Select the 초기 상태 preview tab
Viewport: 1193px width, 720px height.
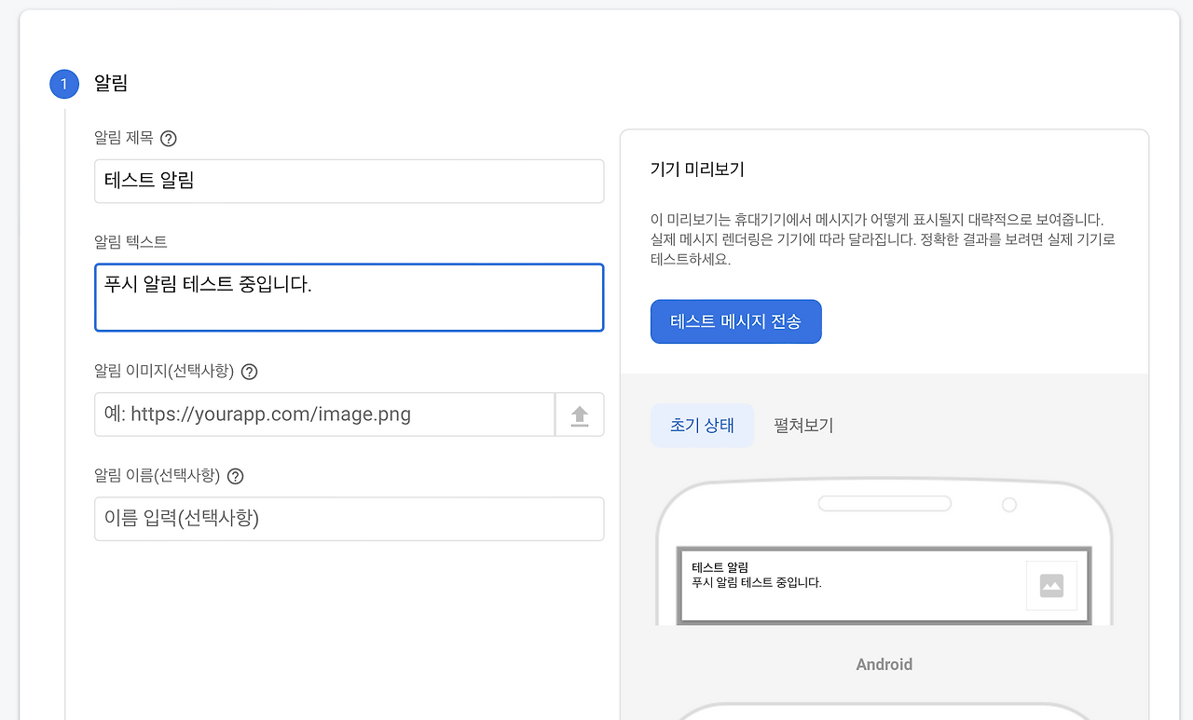(702, 426)
